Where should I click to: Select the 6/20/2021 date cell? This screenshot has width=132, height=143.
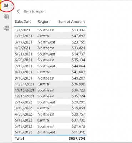tap(24, 60)
